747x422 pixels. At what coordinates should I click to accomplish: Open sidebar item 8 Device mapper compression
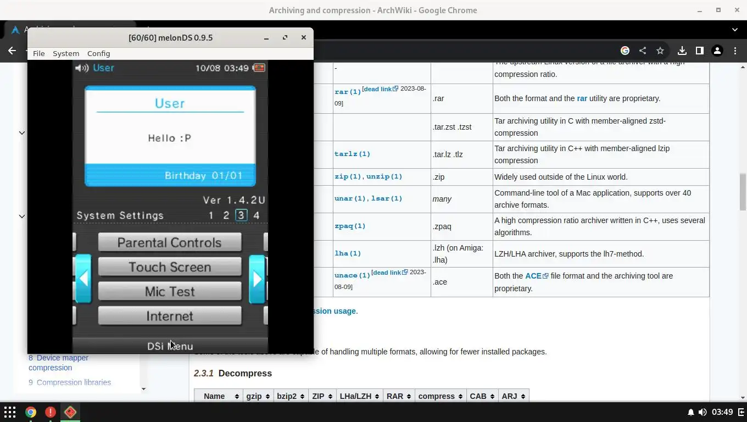point(58,363)
